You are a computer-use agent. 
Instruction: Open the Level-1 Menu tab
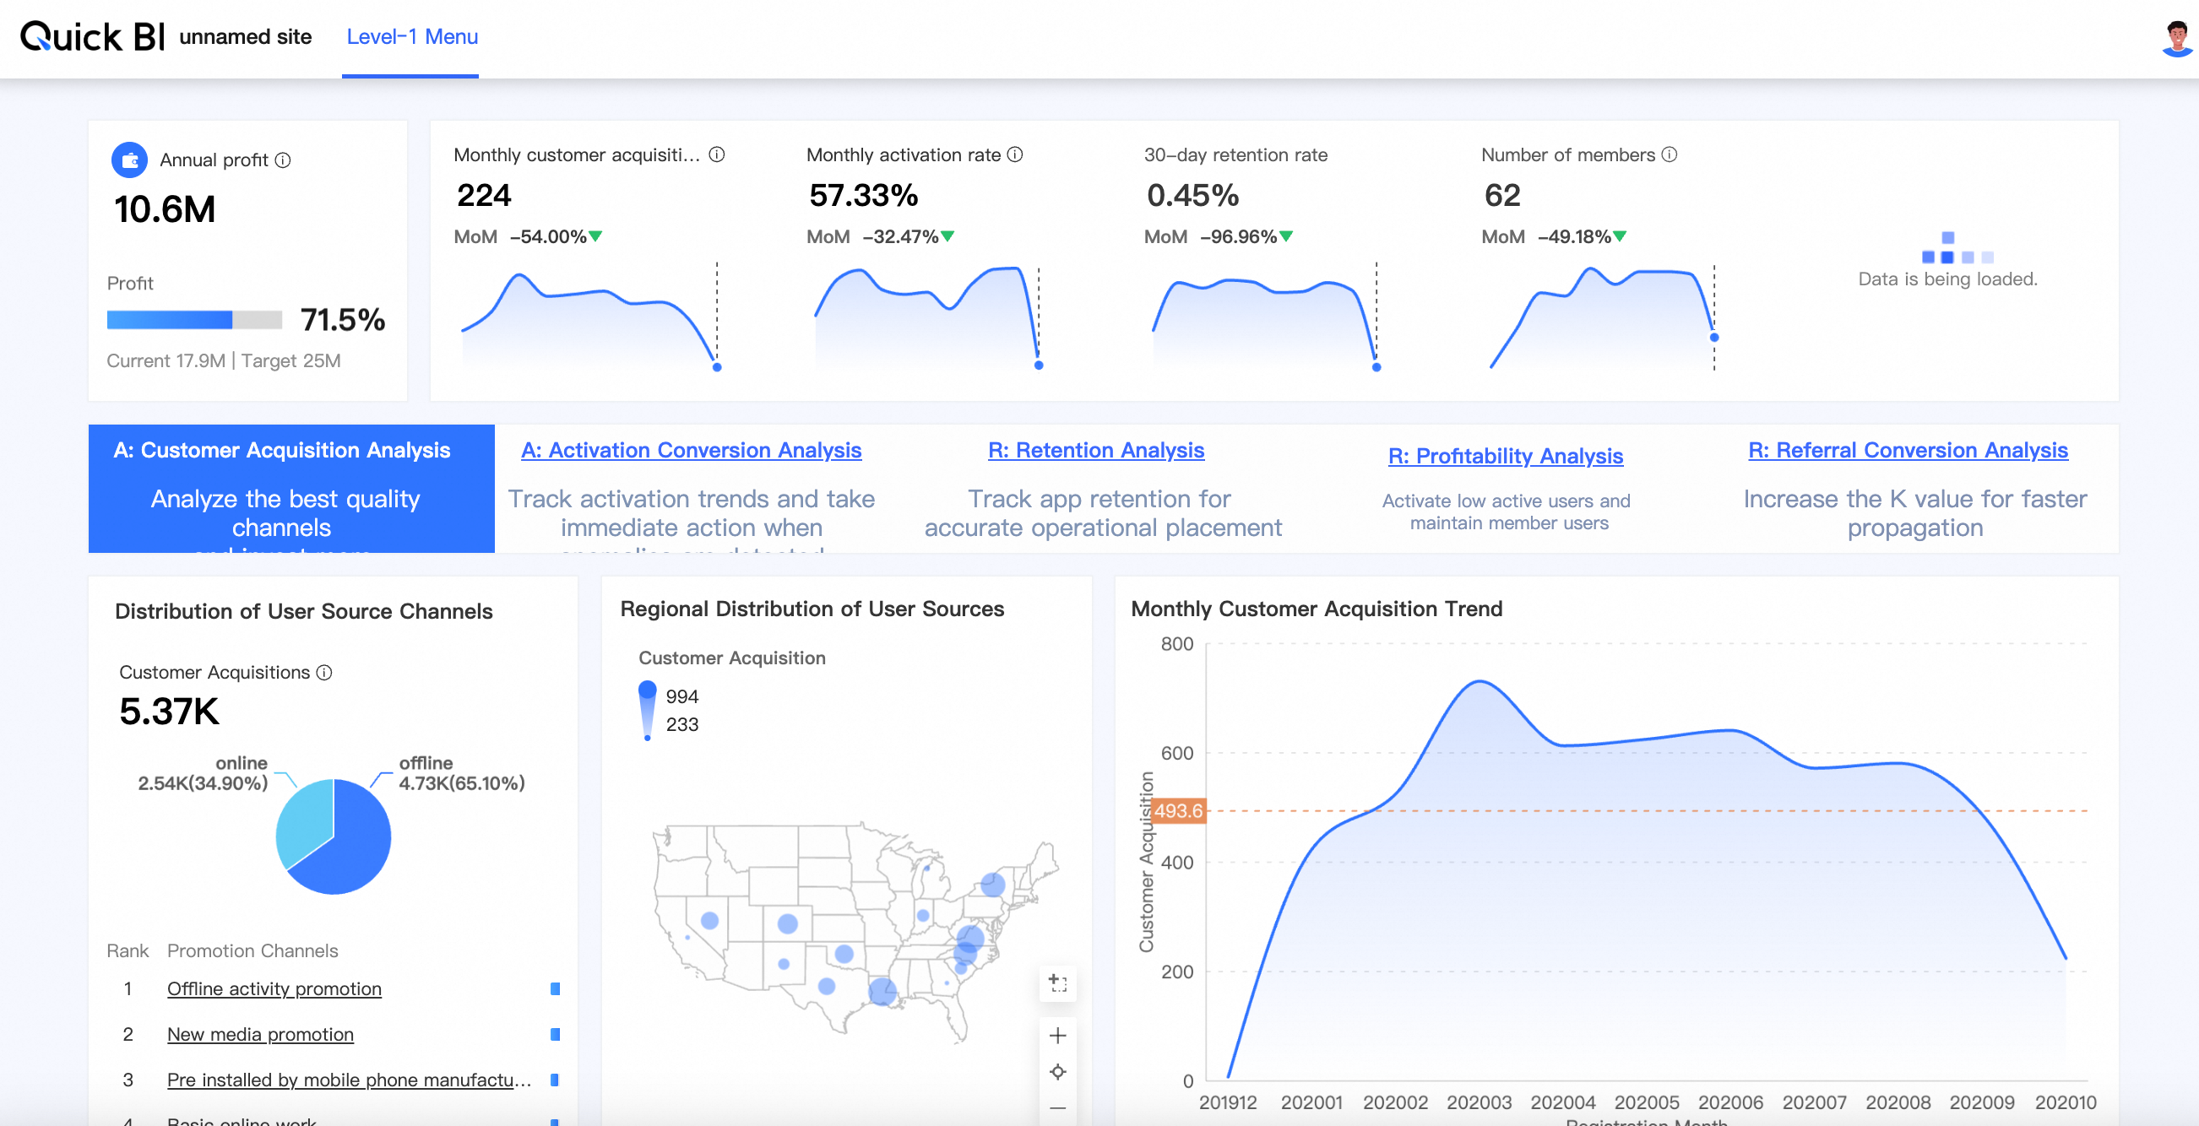tap(411, 36)
